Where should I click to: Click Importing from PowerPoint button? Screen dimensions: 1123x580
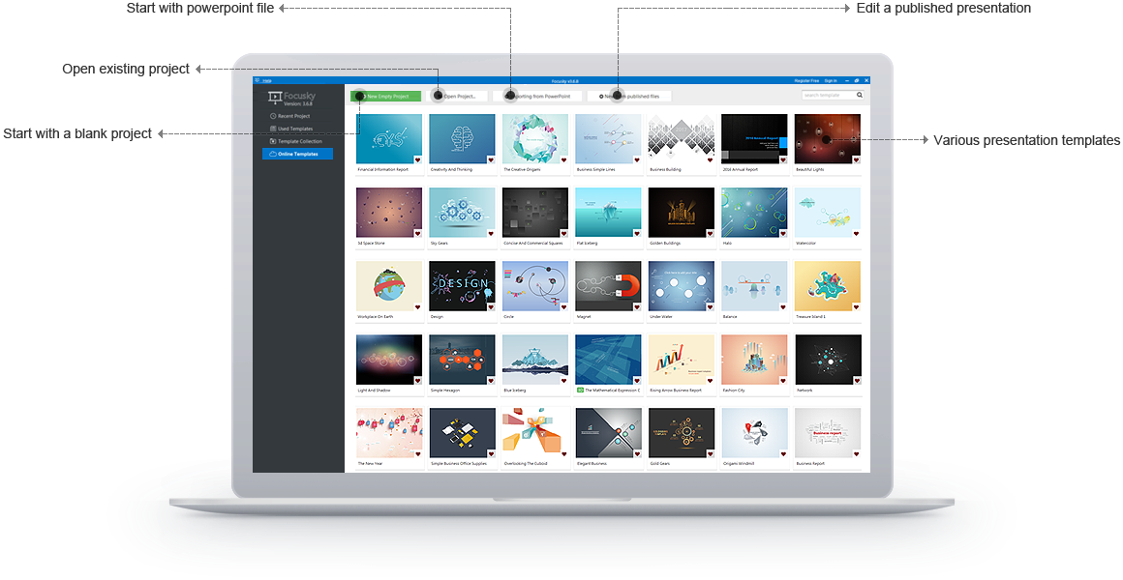click(540, 97)
